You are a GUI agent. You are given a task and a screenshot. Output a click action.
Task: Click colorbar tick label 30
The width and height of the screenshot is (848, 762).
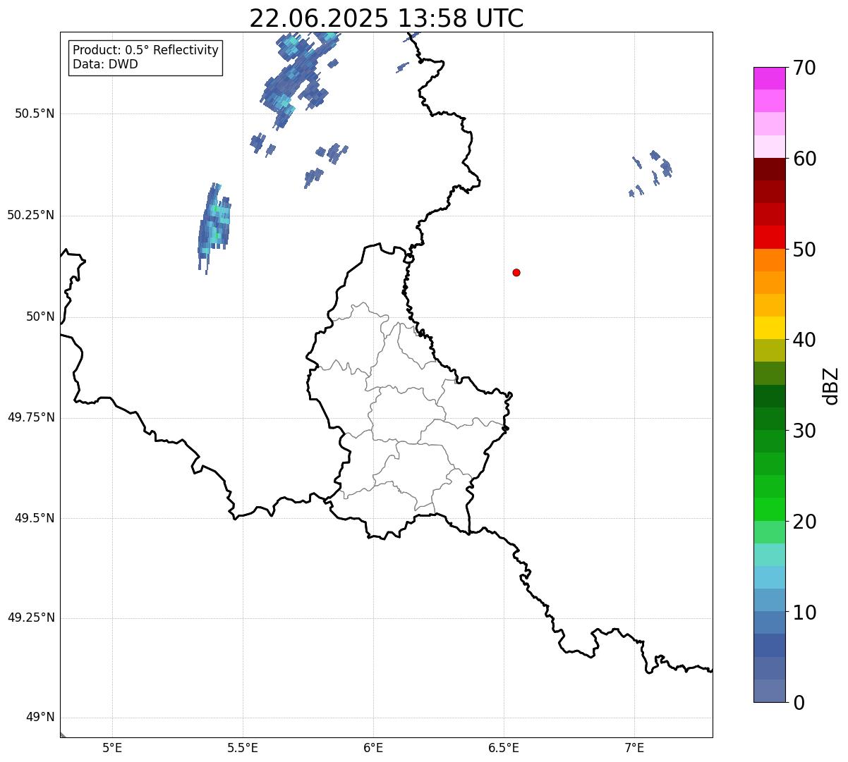tap(804, 431)
